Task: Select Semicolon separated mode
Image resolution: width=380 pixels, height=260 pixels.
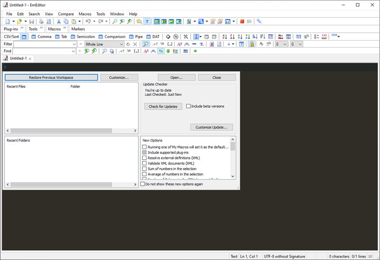Action: [83, 37]
